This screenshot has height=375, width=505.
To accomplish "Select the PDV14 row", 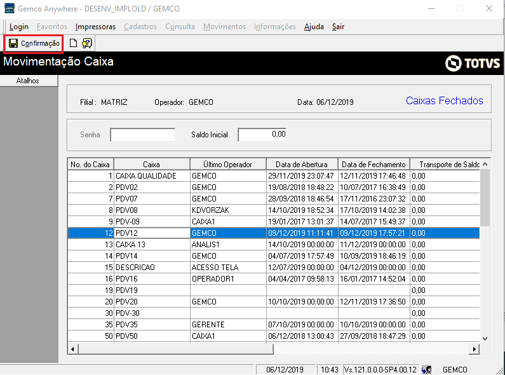I will coord(273,256).
